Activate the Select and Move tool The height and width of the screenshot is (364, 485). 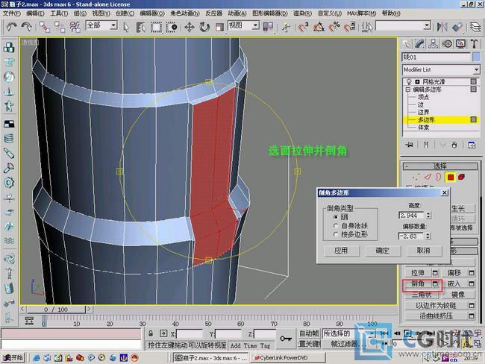click(x=190, y=27)
